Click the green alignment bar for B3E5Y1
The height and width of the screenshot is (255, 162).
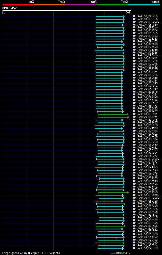click(x=113, y=114)
